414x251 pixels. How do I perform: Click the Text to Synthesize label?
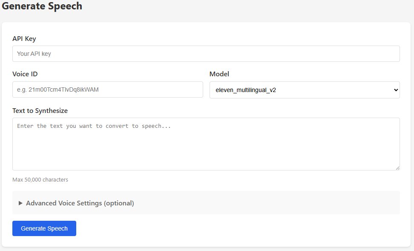(x=40, y=111)
